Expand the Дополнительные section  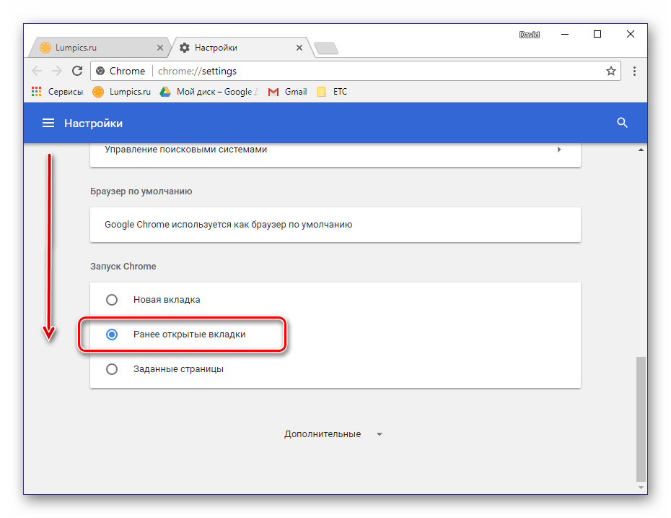[333, 434]
